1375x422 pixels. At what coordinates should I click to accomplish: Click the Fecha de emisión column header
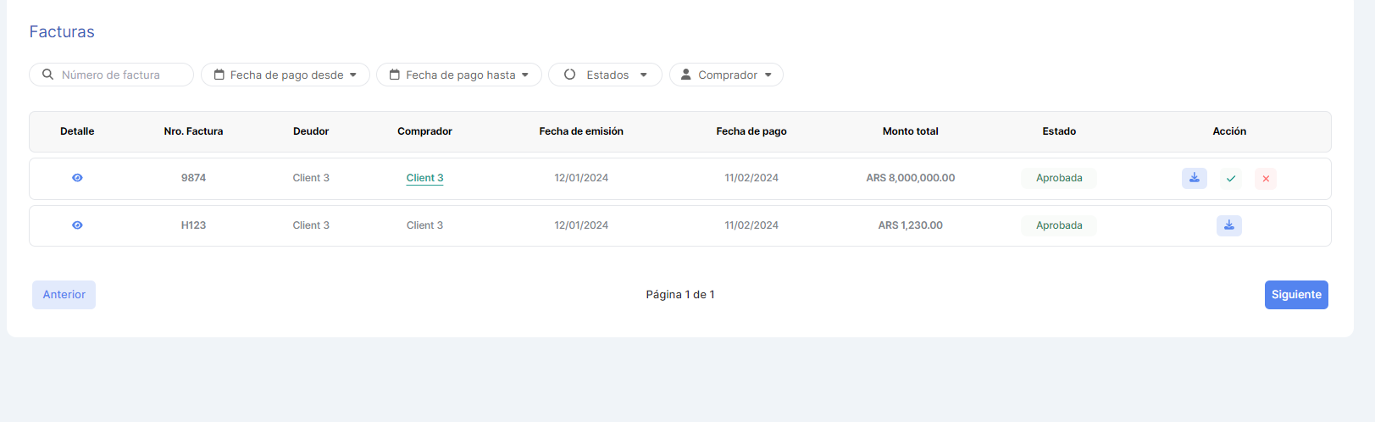(x=581, y=131)
